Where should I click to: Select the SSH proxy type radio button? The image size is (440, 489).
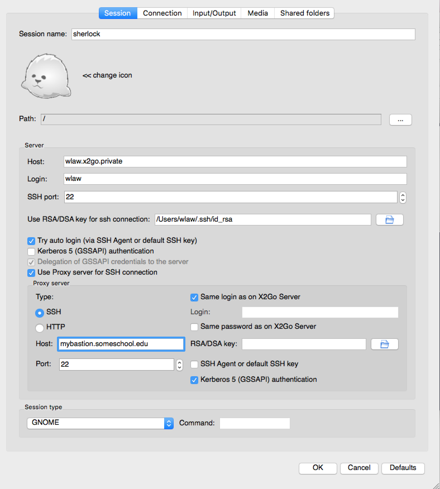click(x=40, y=313)
